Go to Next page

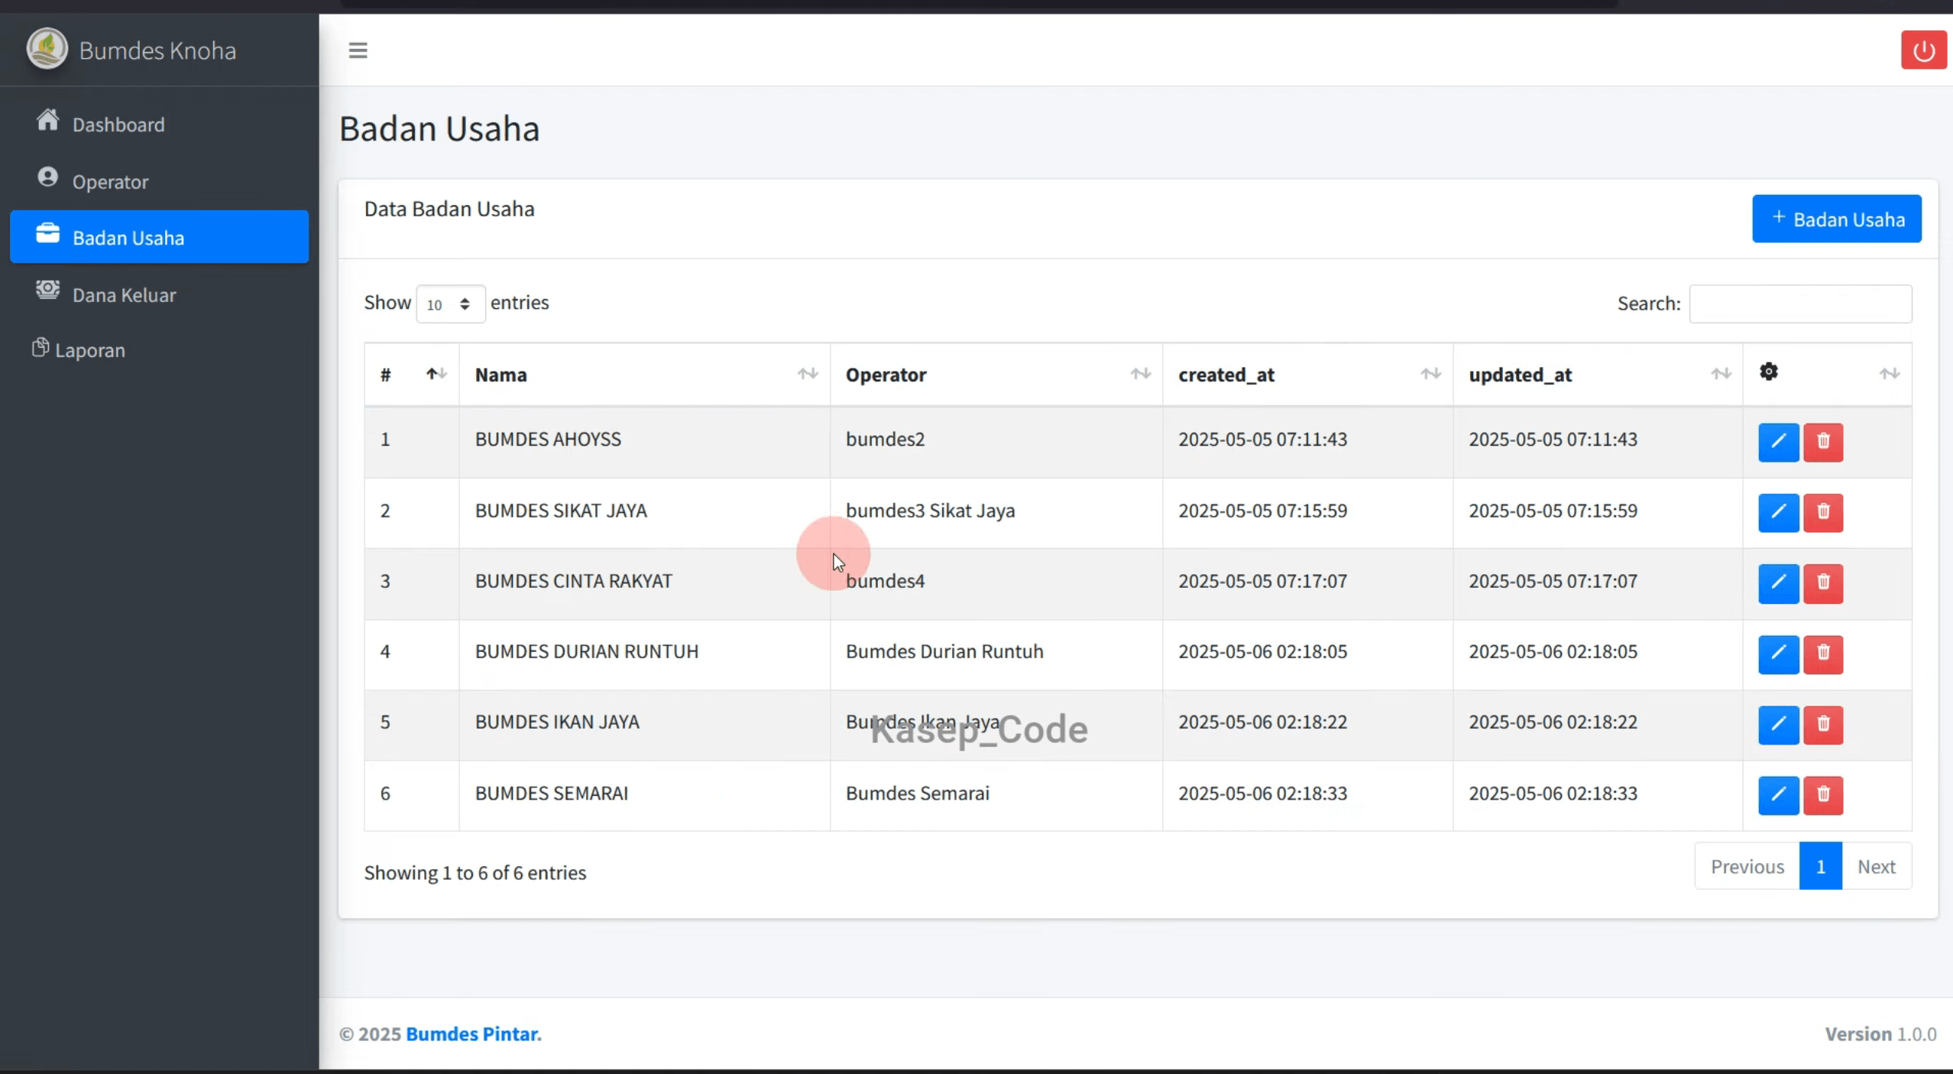(x=1876, y=867)
